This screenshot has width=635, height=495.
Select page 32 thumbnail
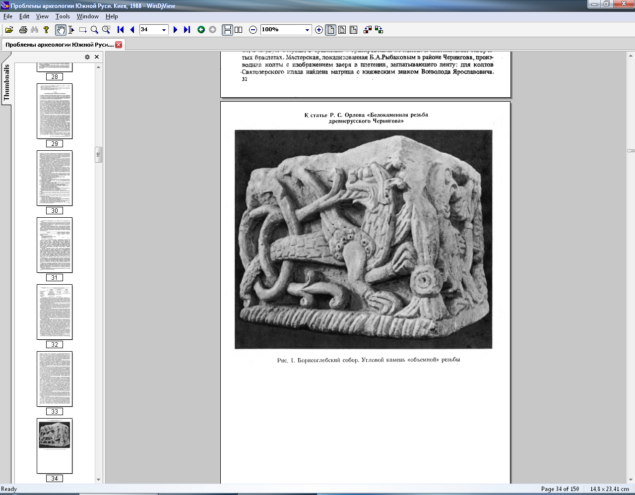pyautogui.click(x=55, y=312)
